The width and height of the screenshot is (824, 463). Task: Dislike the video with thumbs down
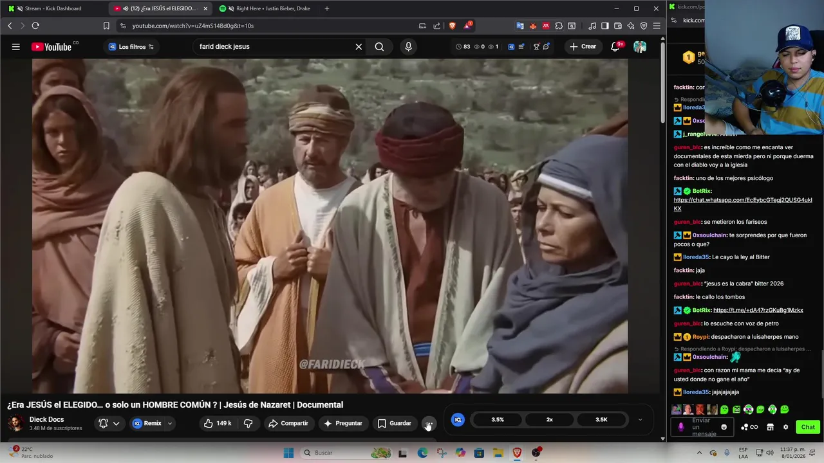[248, 423]
